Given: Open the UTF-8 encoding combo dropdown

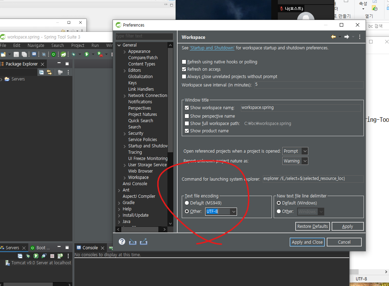Looking at the screenshot, I should click(233, 212).
